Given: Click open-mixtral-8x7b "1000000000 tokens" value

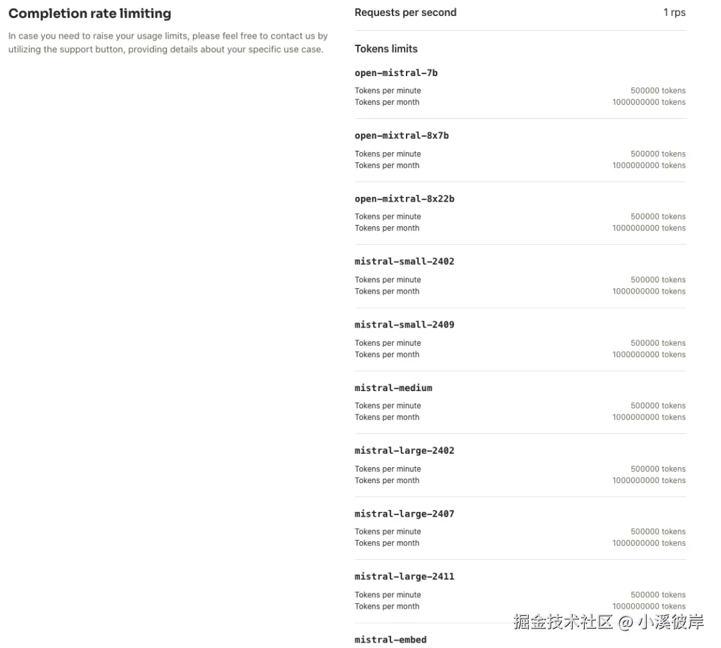Looking at the screenshot, I should [x=649, y=166].
